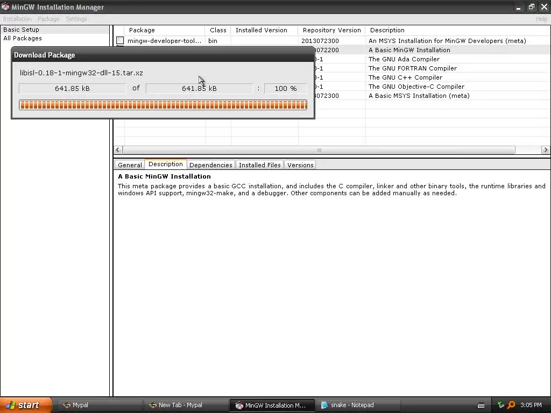Click the libisl-0.18-1-mingw32-dll-15.tar.xz filename

(x=82, y=73)
